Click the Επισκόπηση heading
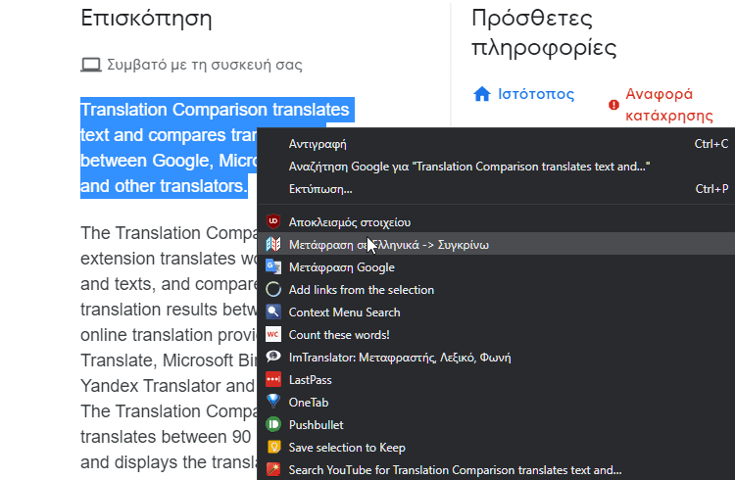Image resolution: width=735 pixels, height=480 pixels. [x=146, y=19]
